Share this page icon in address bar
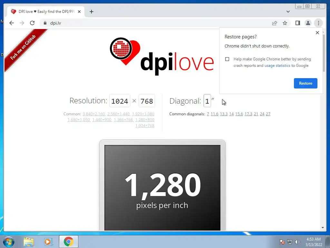Viewport: 330px width, 248px height. 275,23
